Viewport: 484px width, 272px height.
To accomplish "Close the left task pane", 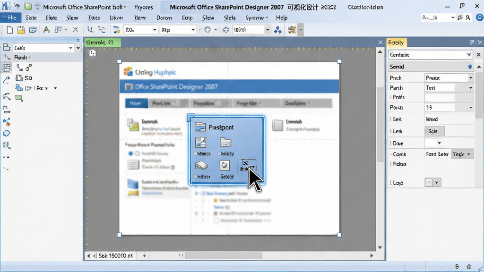I will coord(78,40).
